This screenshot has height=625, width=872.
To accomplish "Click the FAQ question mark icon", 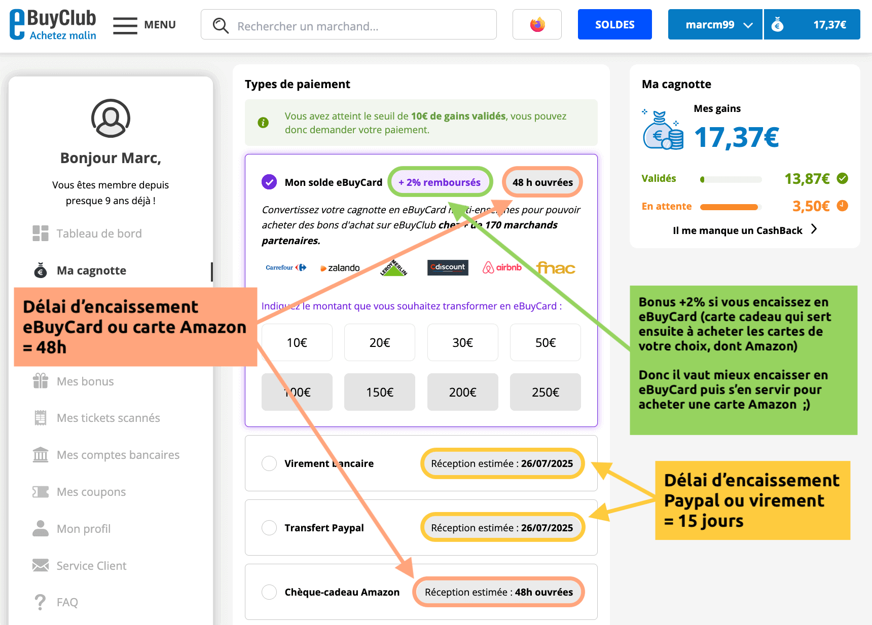I will pyautogui.click(x=40, y=602).
